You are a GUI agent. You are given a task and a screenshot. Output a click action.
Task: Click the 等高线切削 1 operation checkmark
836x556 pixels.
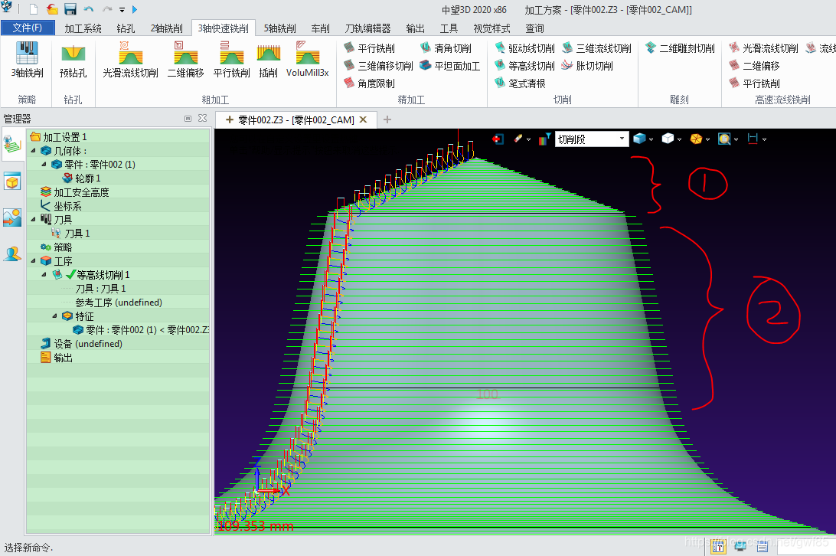click(70, 275)
